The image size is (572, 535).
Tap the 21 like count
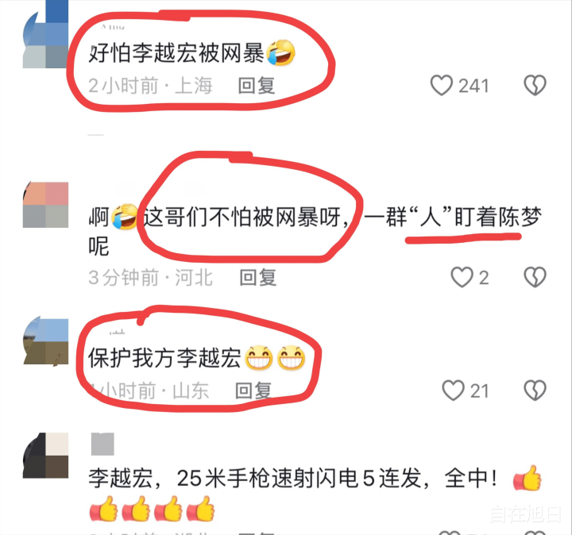[479, 391]
